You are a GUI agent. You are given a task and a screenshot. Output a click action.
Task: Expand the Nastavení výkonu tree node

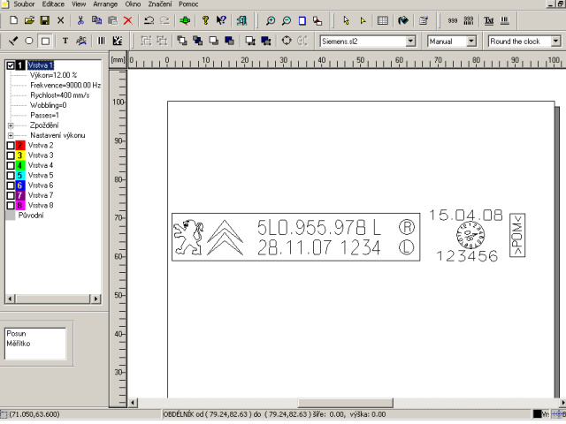(x=11, y=135)
